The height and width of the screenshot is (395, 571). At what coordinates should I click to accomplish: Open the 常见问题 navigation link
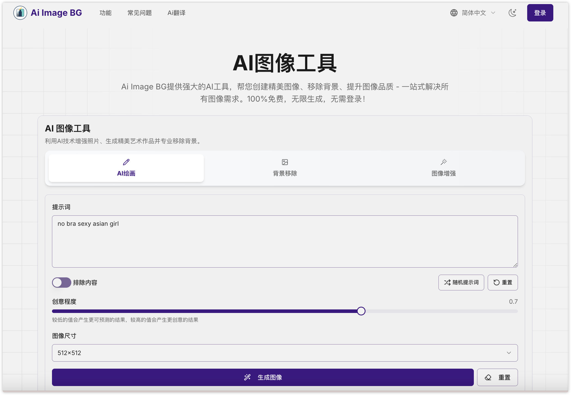click(139, 13)
